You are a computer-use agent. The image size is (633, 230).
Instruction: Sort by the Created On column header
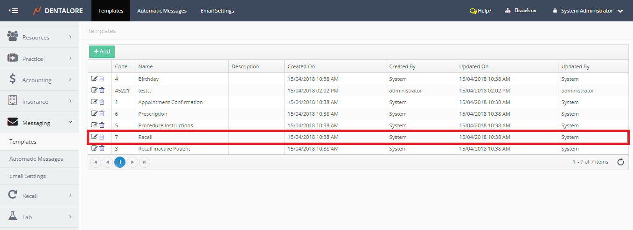(301, 66)
